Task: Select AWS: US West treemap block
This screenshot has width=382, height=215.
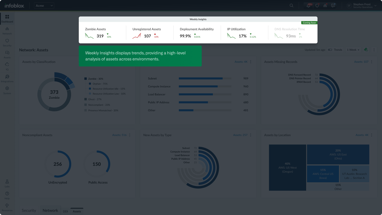Action: [287, 167]
